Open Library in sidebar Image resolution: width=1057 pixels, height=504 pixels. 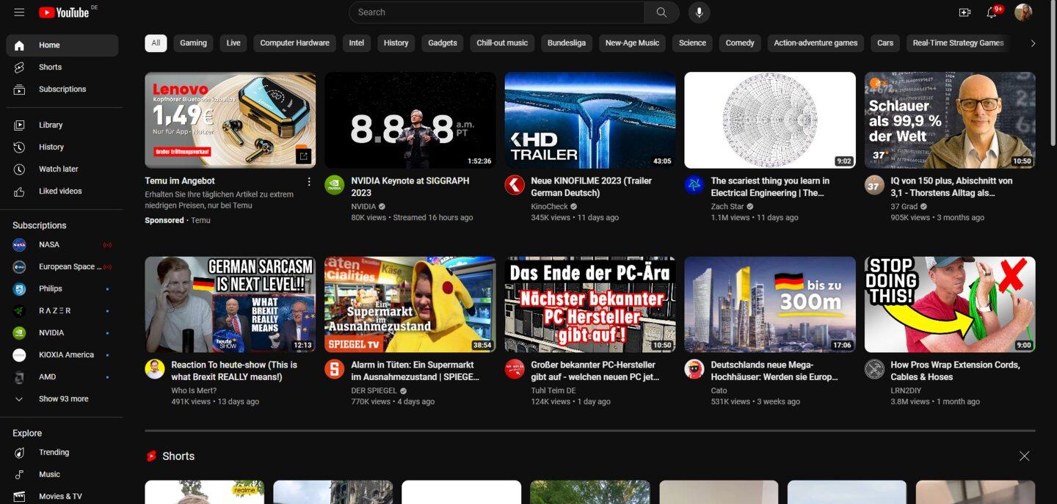[x=62, y=125]
